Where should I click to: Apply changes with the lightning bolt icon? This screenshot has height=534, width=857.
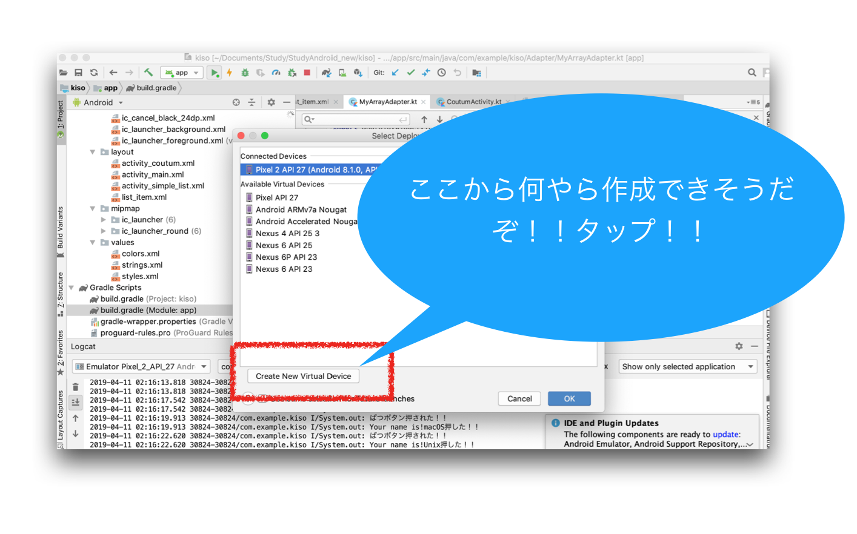tap(230, 73)
